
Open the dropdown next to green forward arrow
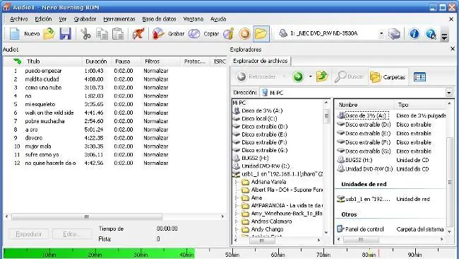click(x=310, y=77)
